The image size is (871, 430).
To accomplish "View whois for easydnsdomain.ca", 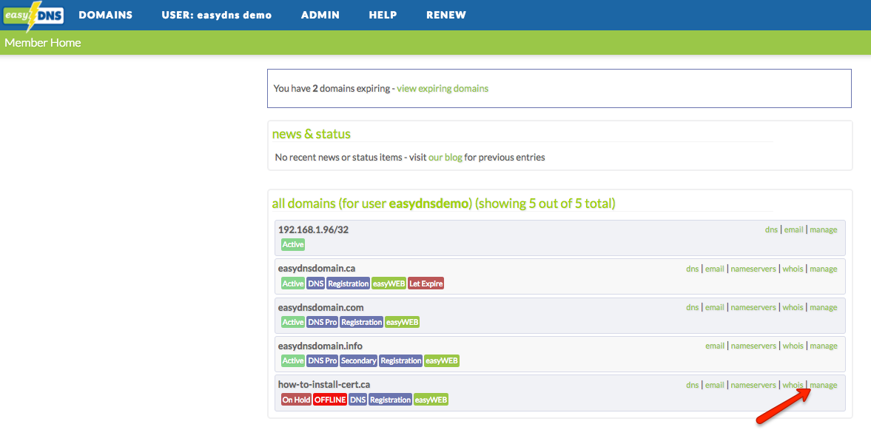I will [793, 269].
